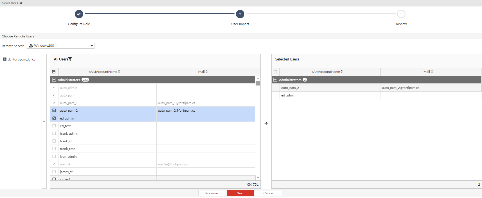Screen dimensions: 482x198
Task: Check the frank_st checkbox
Action: [x=54, y=141]
